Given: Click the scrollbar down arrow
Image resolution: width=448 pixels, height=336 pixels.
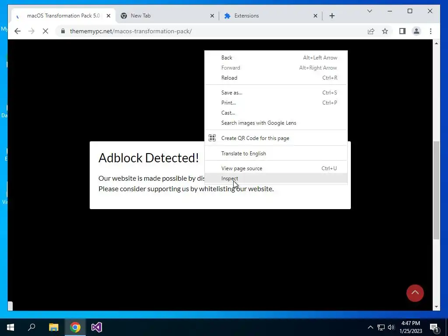Looking at the screenshot, I should (436, 307).
